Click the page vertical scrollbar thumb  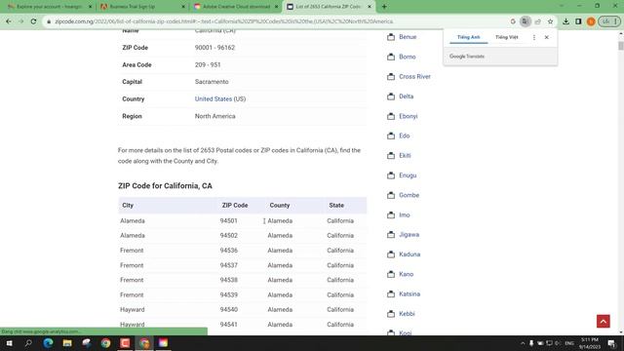click(621, 46)
